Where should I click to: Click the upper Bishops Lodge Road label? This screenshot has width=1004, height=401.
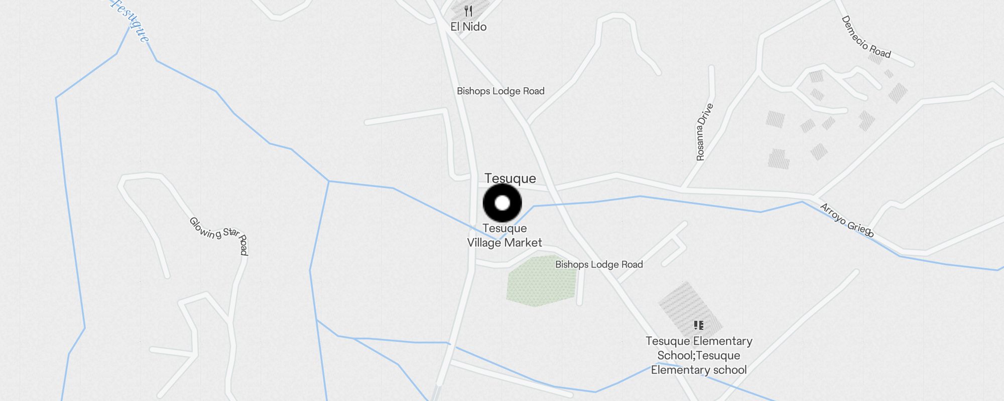500,91
